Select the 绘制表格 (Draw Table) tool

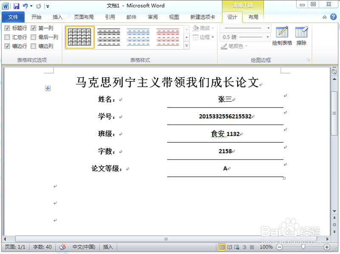tap(282, 36)
